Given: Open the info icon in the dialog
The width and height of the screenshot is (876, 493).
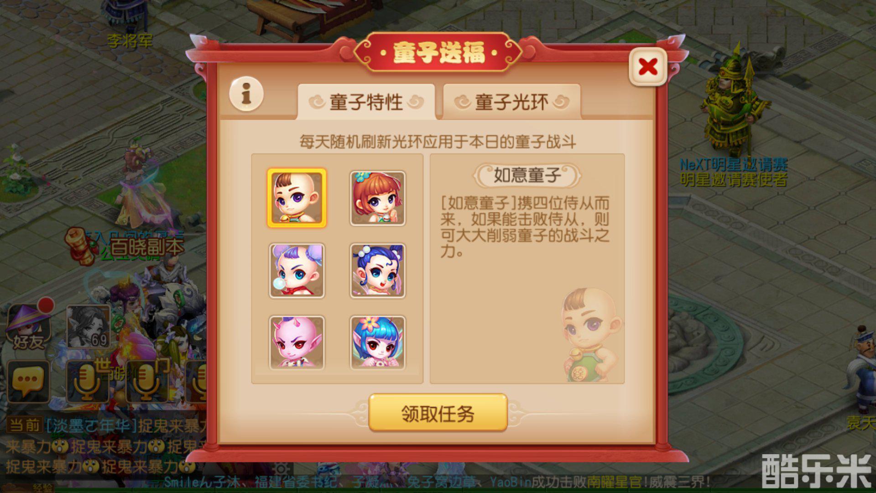Looking at the screenshot, I should click(246, 94).
